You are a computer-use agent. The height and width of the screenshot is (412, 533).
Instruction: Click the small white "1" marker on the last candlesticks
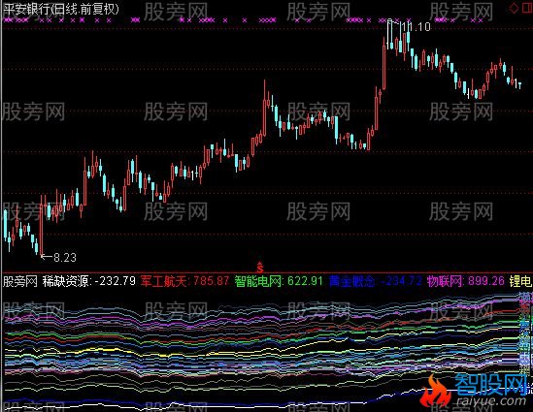(516, 83)
